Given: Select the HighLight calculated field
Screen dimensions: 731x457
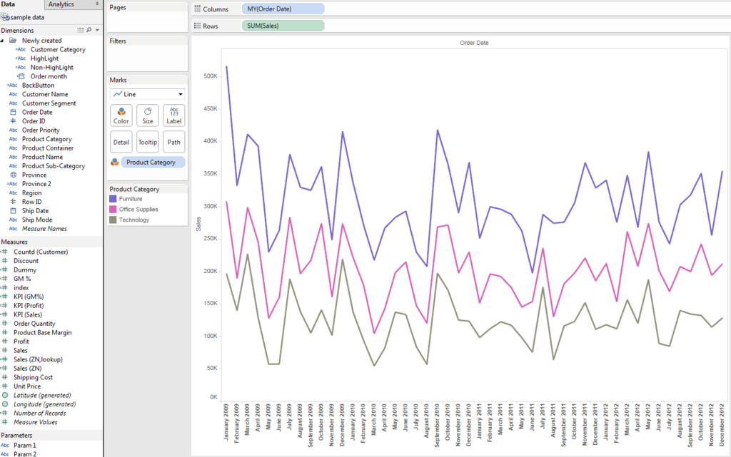Looking at the screenshot, I should (x=44, y=58).
